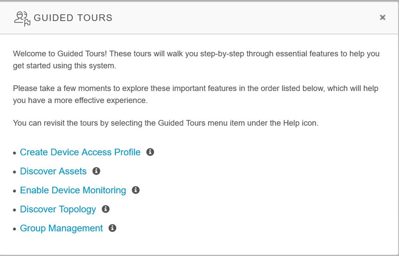Open the Group Management tour link
This screenshot has height=256, width=399.
pyautogui.click(x=61, y=228)
